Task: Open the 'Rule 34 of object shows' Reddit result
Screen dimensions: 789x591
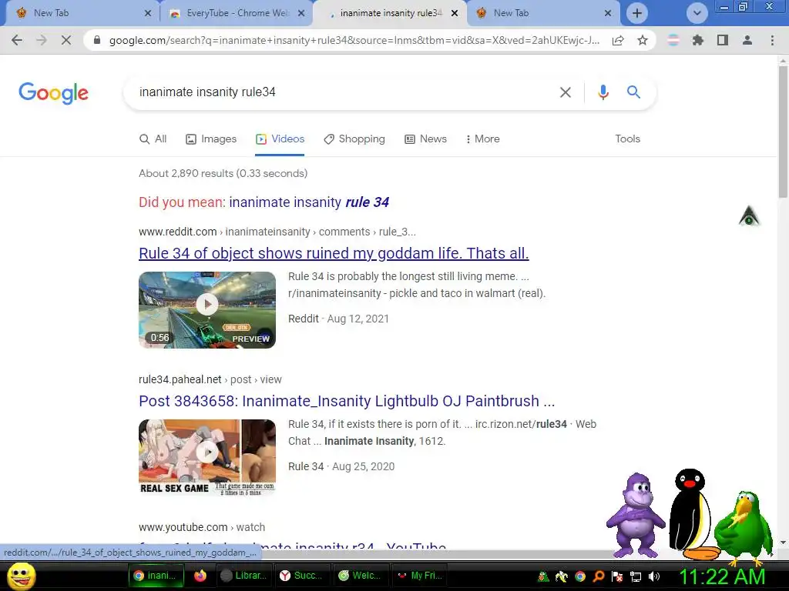Action: (x=334, y=253)
